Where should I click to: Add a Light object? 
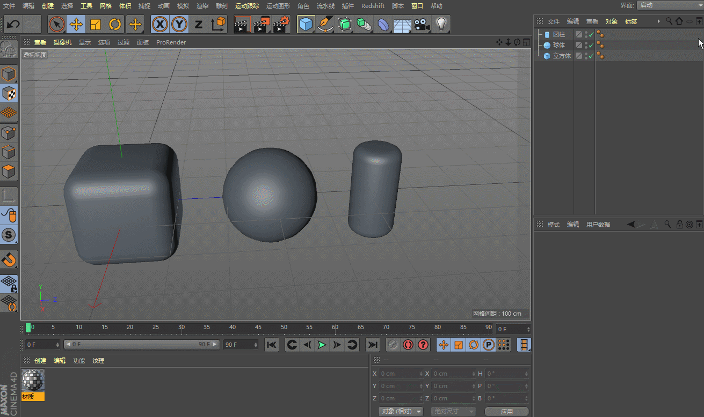[441, 24]
